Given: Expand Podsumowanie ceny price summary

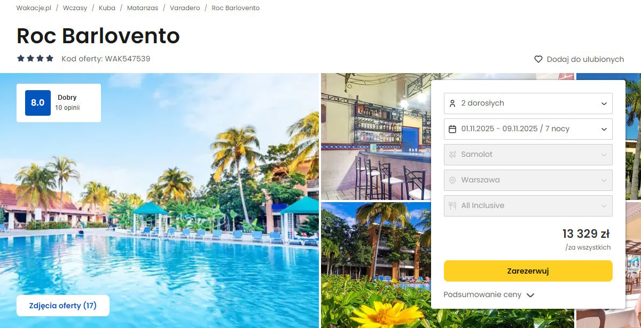Looking at the screenshot, I should pyautogui.click(x=489, y=295).
